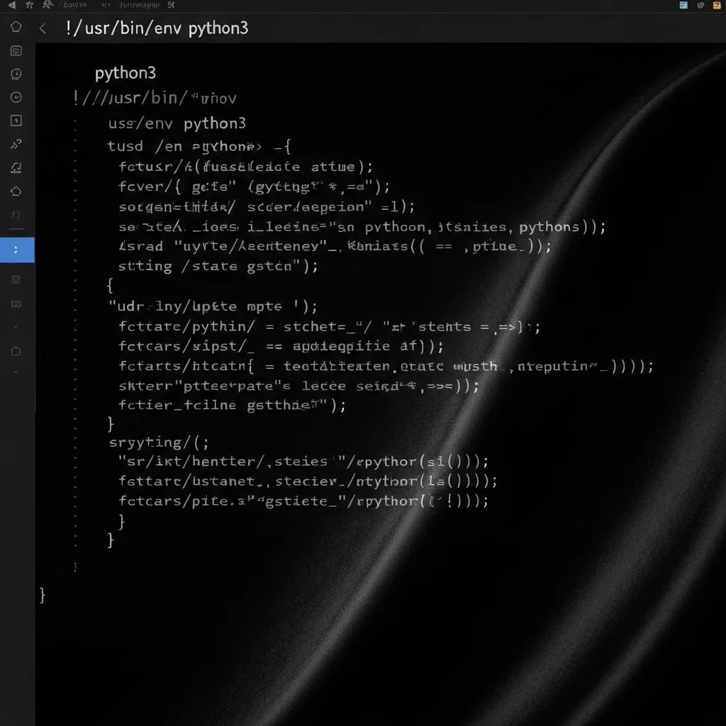
Task: Click the person icon in the top bar
Action: coord(48,5)
